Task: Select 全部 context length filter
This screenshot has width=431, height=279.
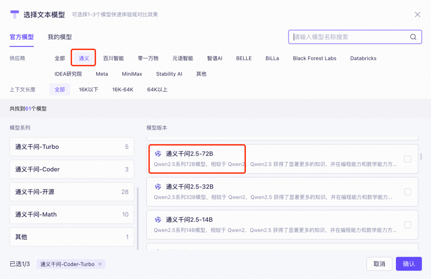Action: 59,90
